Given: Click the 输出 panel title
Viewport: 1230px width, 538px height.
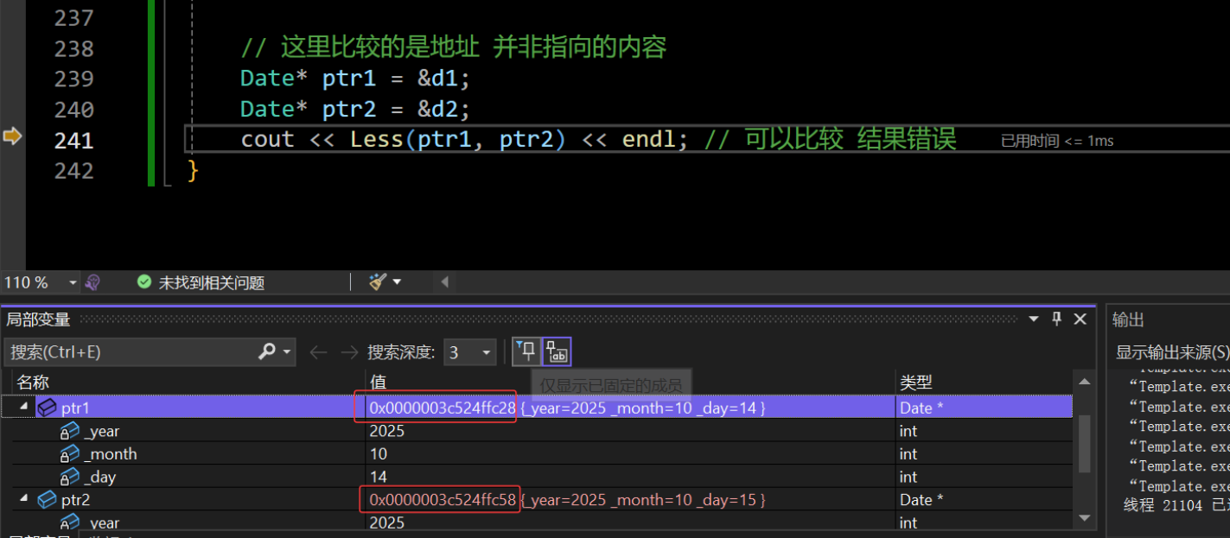Looking at the screenshot, I should 1128,320.
